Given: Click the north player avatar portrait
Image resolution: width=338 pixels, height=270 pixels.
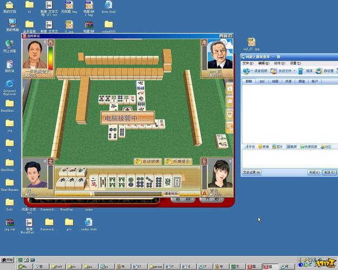Looking at the screenshot, I should (35, 173).
